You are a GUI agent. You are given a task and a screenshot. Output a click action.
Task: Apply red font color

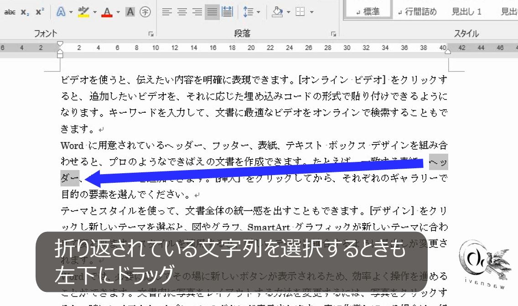(107, 12)
